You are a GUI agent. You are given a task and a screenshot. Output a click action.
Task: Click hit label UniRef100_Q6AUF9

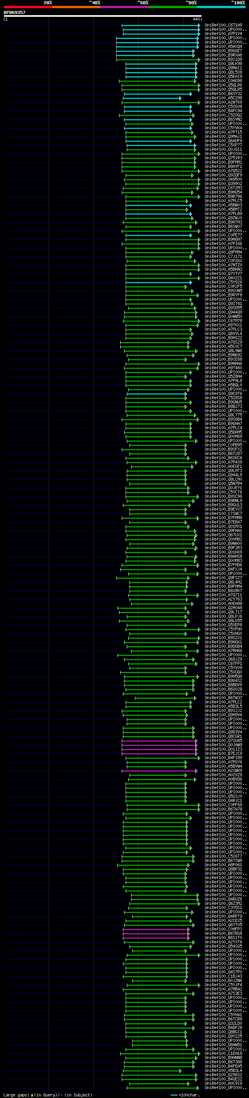tap(223, 141)
